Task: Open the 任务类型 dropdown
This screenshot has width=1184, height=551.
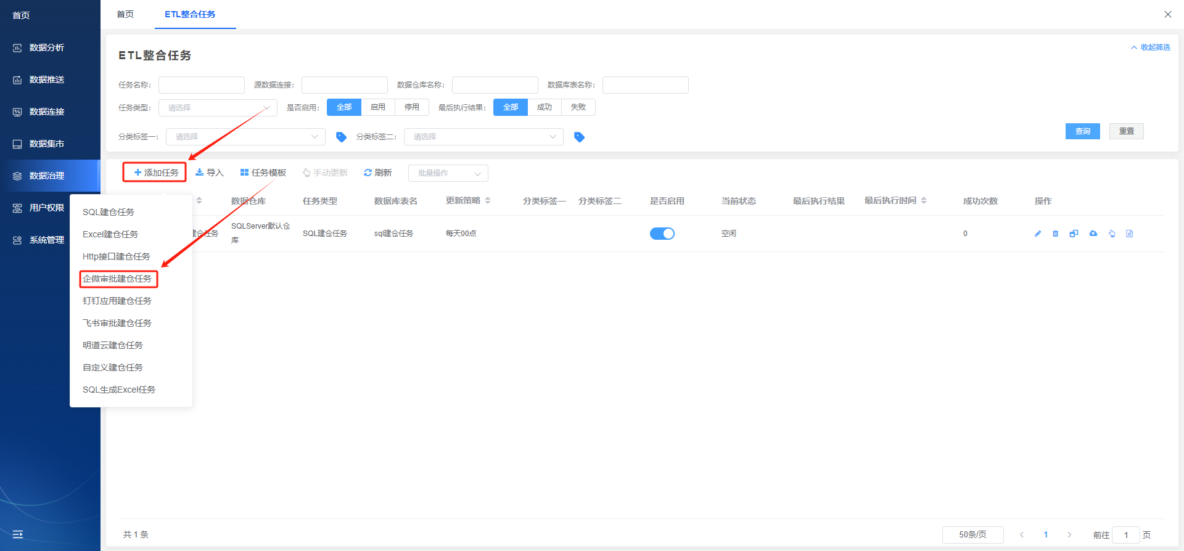Action: click(218, 108)
